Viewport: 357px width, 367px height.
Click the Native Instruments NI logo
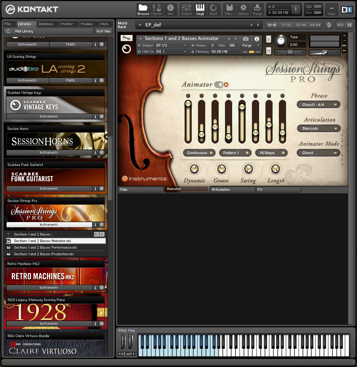point(347,9)
